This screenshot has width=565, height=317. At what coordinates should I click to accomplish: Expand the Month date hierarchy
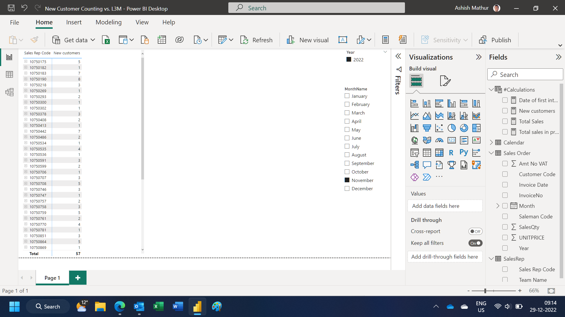498,206
